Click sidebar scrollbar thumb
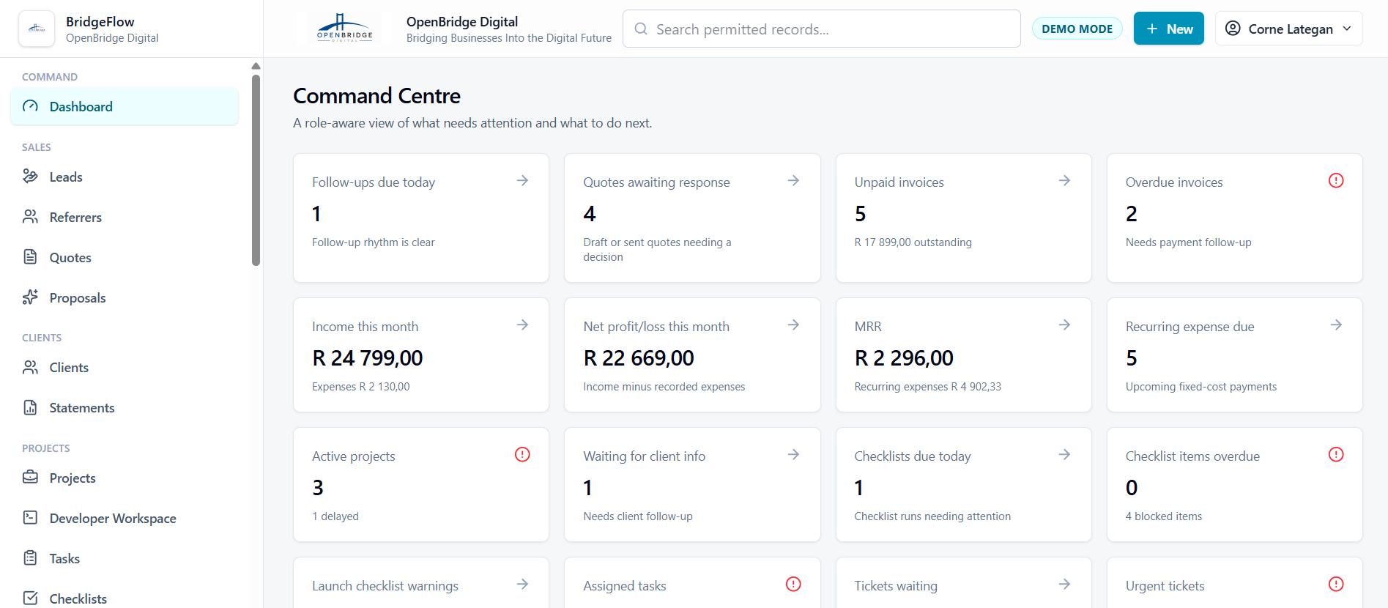1388x608 pixels. [256, 170]
